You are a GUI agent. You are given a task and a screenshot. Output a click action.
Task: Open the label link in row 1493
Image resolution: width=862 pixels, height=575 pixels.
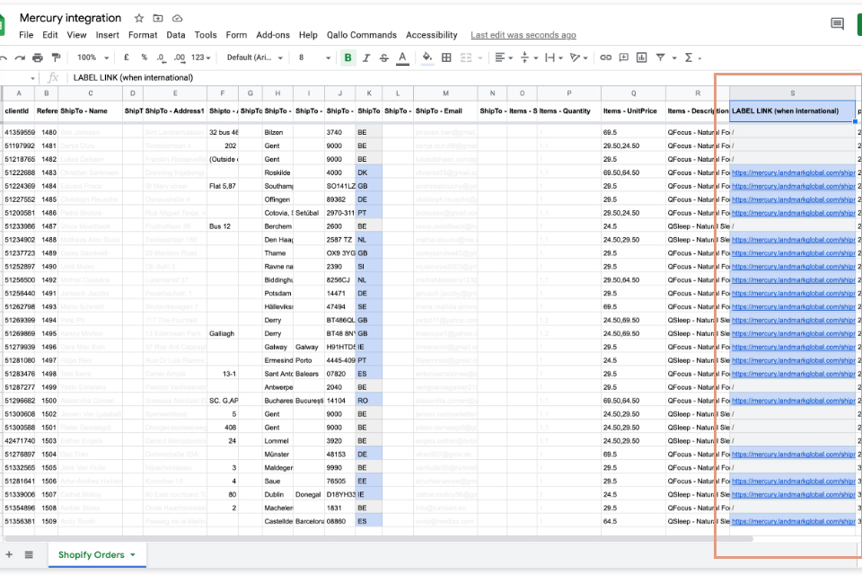793,307
